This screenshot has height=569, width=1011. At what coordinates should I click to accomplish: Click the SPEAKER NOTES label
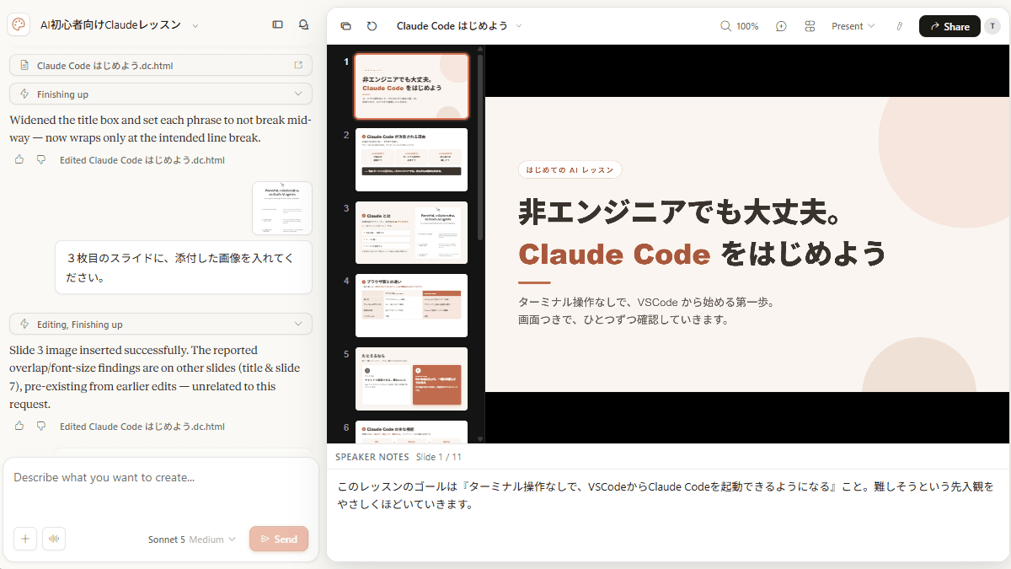[x=372, y=457]
